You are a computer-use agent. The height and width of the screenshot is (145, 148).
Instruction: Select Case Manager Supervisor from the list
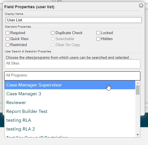70,85
